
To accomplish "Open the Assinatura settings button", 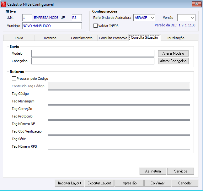I will (x=153, y=171).
